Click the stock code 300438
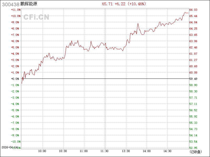Screen dimensions: 210x157 coord(10,4)
